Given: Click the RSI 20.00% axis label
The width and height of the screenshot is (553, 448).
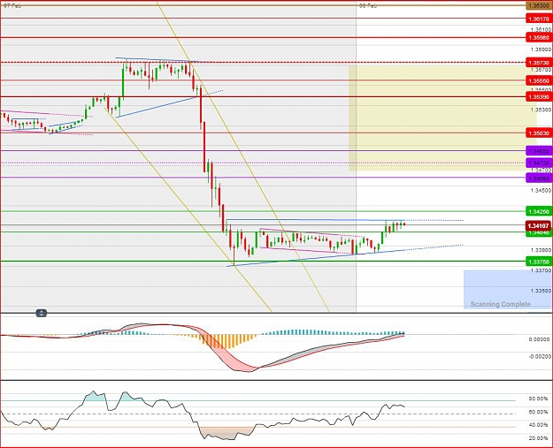Looking at the screenshot, I should (x=538, y=437).
